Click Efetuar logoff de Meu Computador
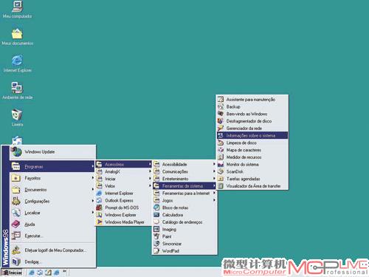Screen dimensions: 369x277 click(52, 250)
